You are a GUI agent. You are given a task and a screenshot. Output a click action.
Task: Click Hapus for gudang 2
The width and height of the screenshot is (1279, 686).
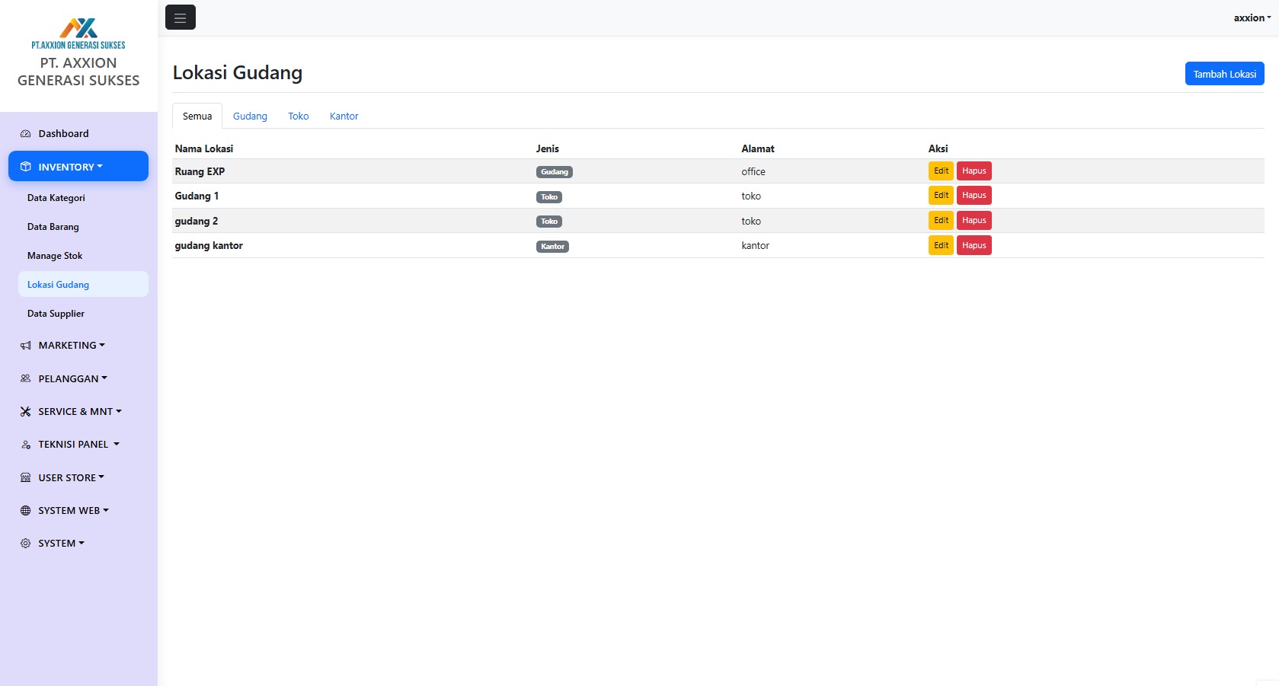pos(974,220)
